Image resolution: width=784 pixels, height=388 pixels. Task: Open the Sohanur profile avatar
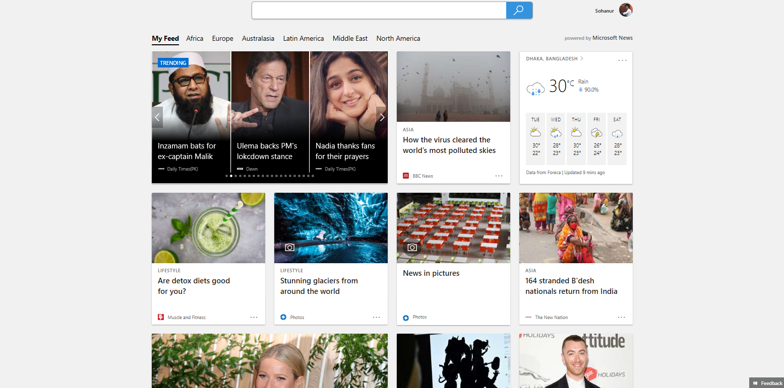tap(626, 10)
